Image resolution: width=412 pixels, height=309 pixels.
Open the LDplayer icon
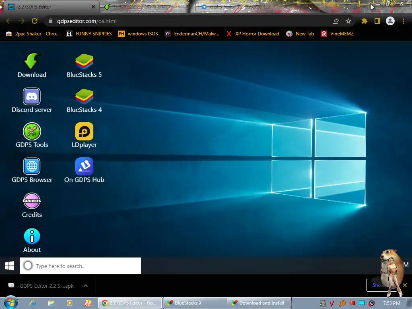pyautogui.click(x=84, y=131)
